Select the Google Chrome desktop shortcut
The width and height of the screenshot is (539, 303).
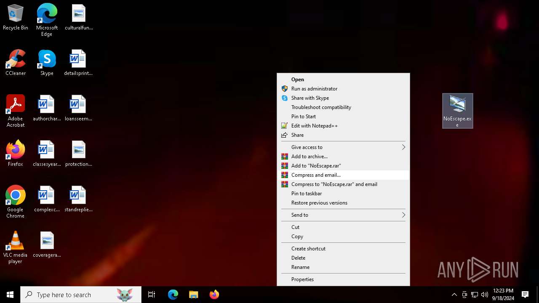[16, 202]
